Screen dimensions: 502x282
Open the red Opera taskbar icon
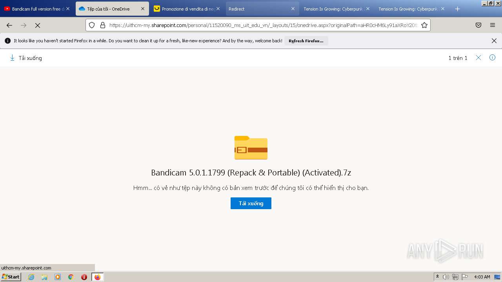coord(84,277)
